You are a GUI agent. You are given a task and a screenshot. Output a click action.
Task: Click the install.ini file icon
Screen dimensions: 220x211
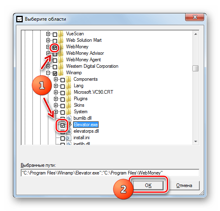click(x=69, y=138)
